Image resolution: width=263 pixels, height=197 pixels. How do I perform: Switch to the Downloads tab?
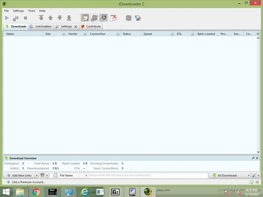(x=16, y=26)
